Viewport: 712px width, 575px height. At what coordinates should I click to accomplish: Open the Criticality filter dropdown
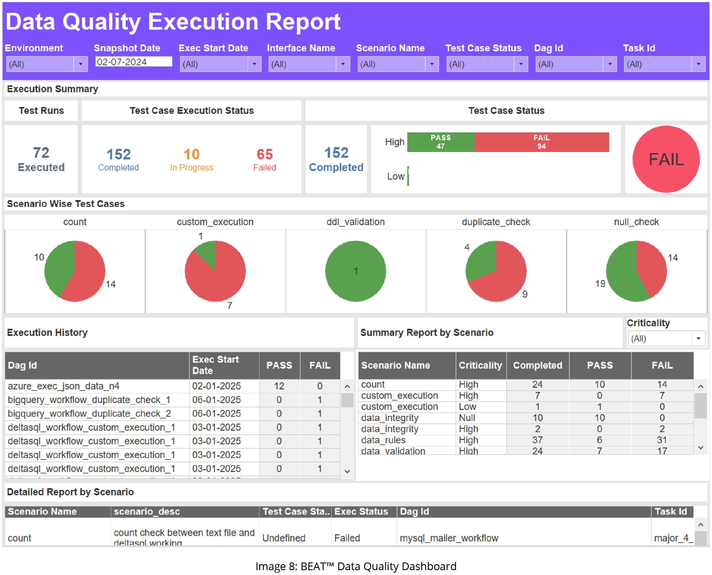(698, 338)
